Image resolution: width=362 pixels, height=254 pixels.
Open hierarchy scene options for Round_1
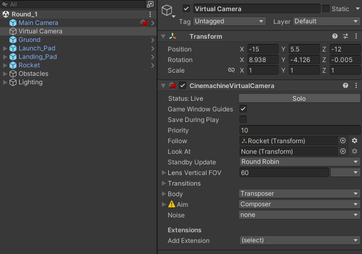(x=150, y=14)
